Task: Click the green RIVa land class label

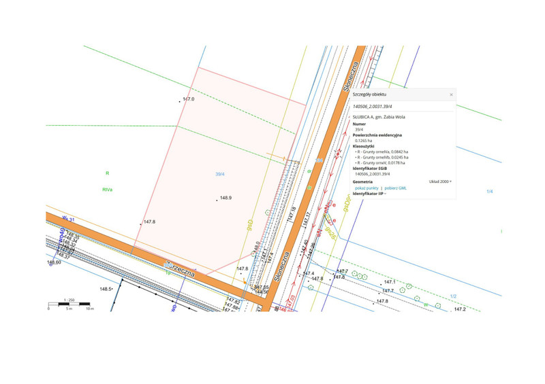Action: [x=108, y=190]
